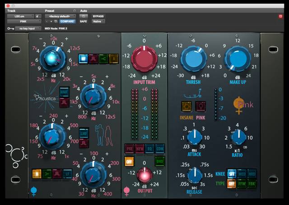
Task: Click the LF band gain knob
Action: coord(93,174)
